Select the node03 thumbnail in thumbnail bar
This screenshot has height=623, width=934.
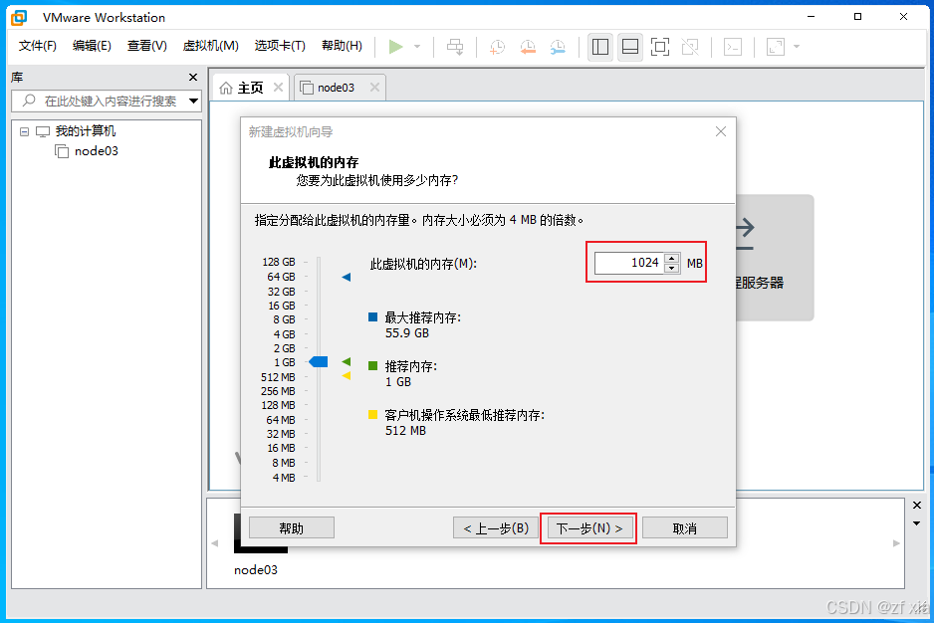coord(260,545)
